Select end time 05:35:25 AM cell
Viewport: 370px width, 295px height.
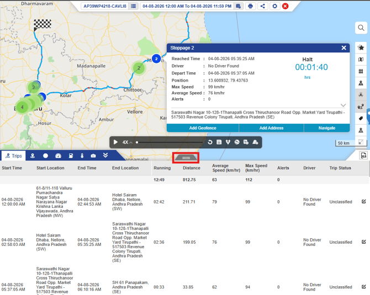click(x=89, y=242)
